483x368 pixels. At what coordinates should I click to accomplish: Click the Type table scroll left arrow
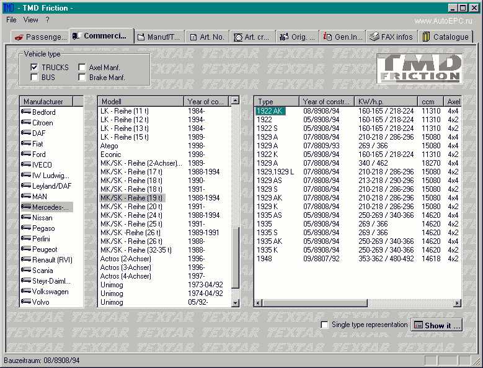pyautogui.click(x=259, y=303)
